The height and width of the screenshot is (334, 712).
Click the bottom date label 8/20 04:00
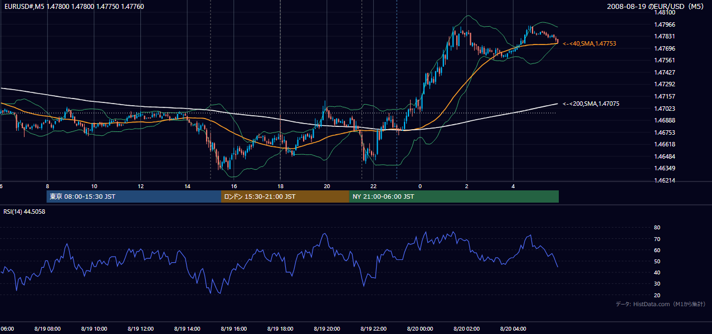[x=513, y=329]
